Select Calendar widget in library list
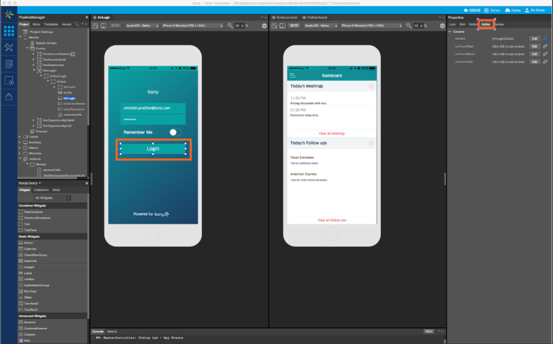The image size is (553, 344). [x=53, y=249]
